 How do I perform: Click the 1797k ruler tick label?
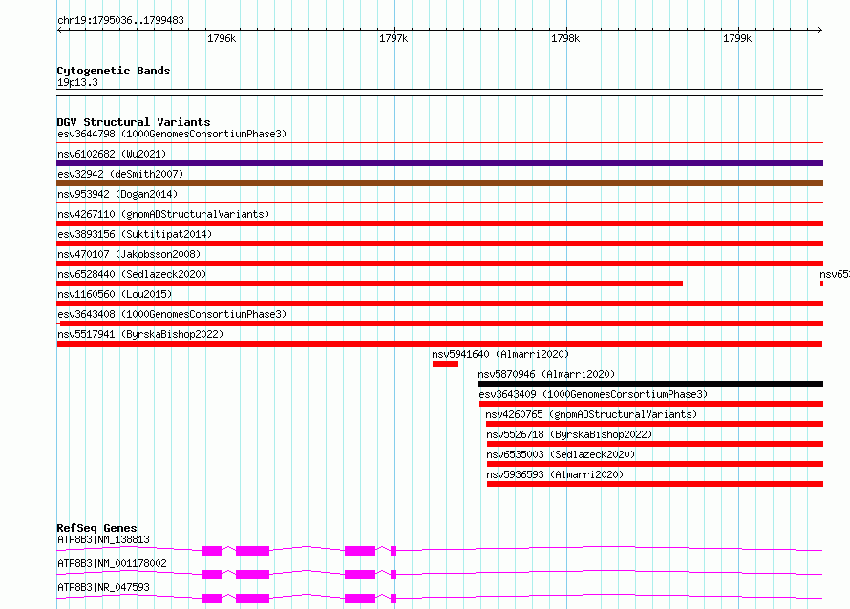pos(393,38)
